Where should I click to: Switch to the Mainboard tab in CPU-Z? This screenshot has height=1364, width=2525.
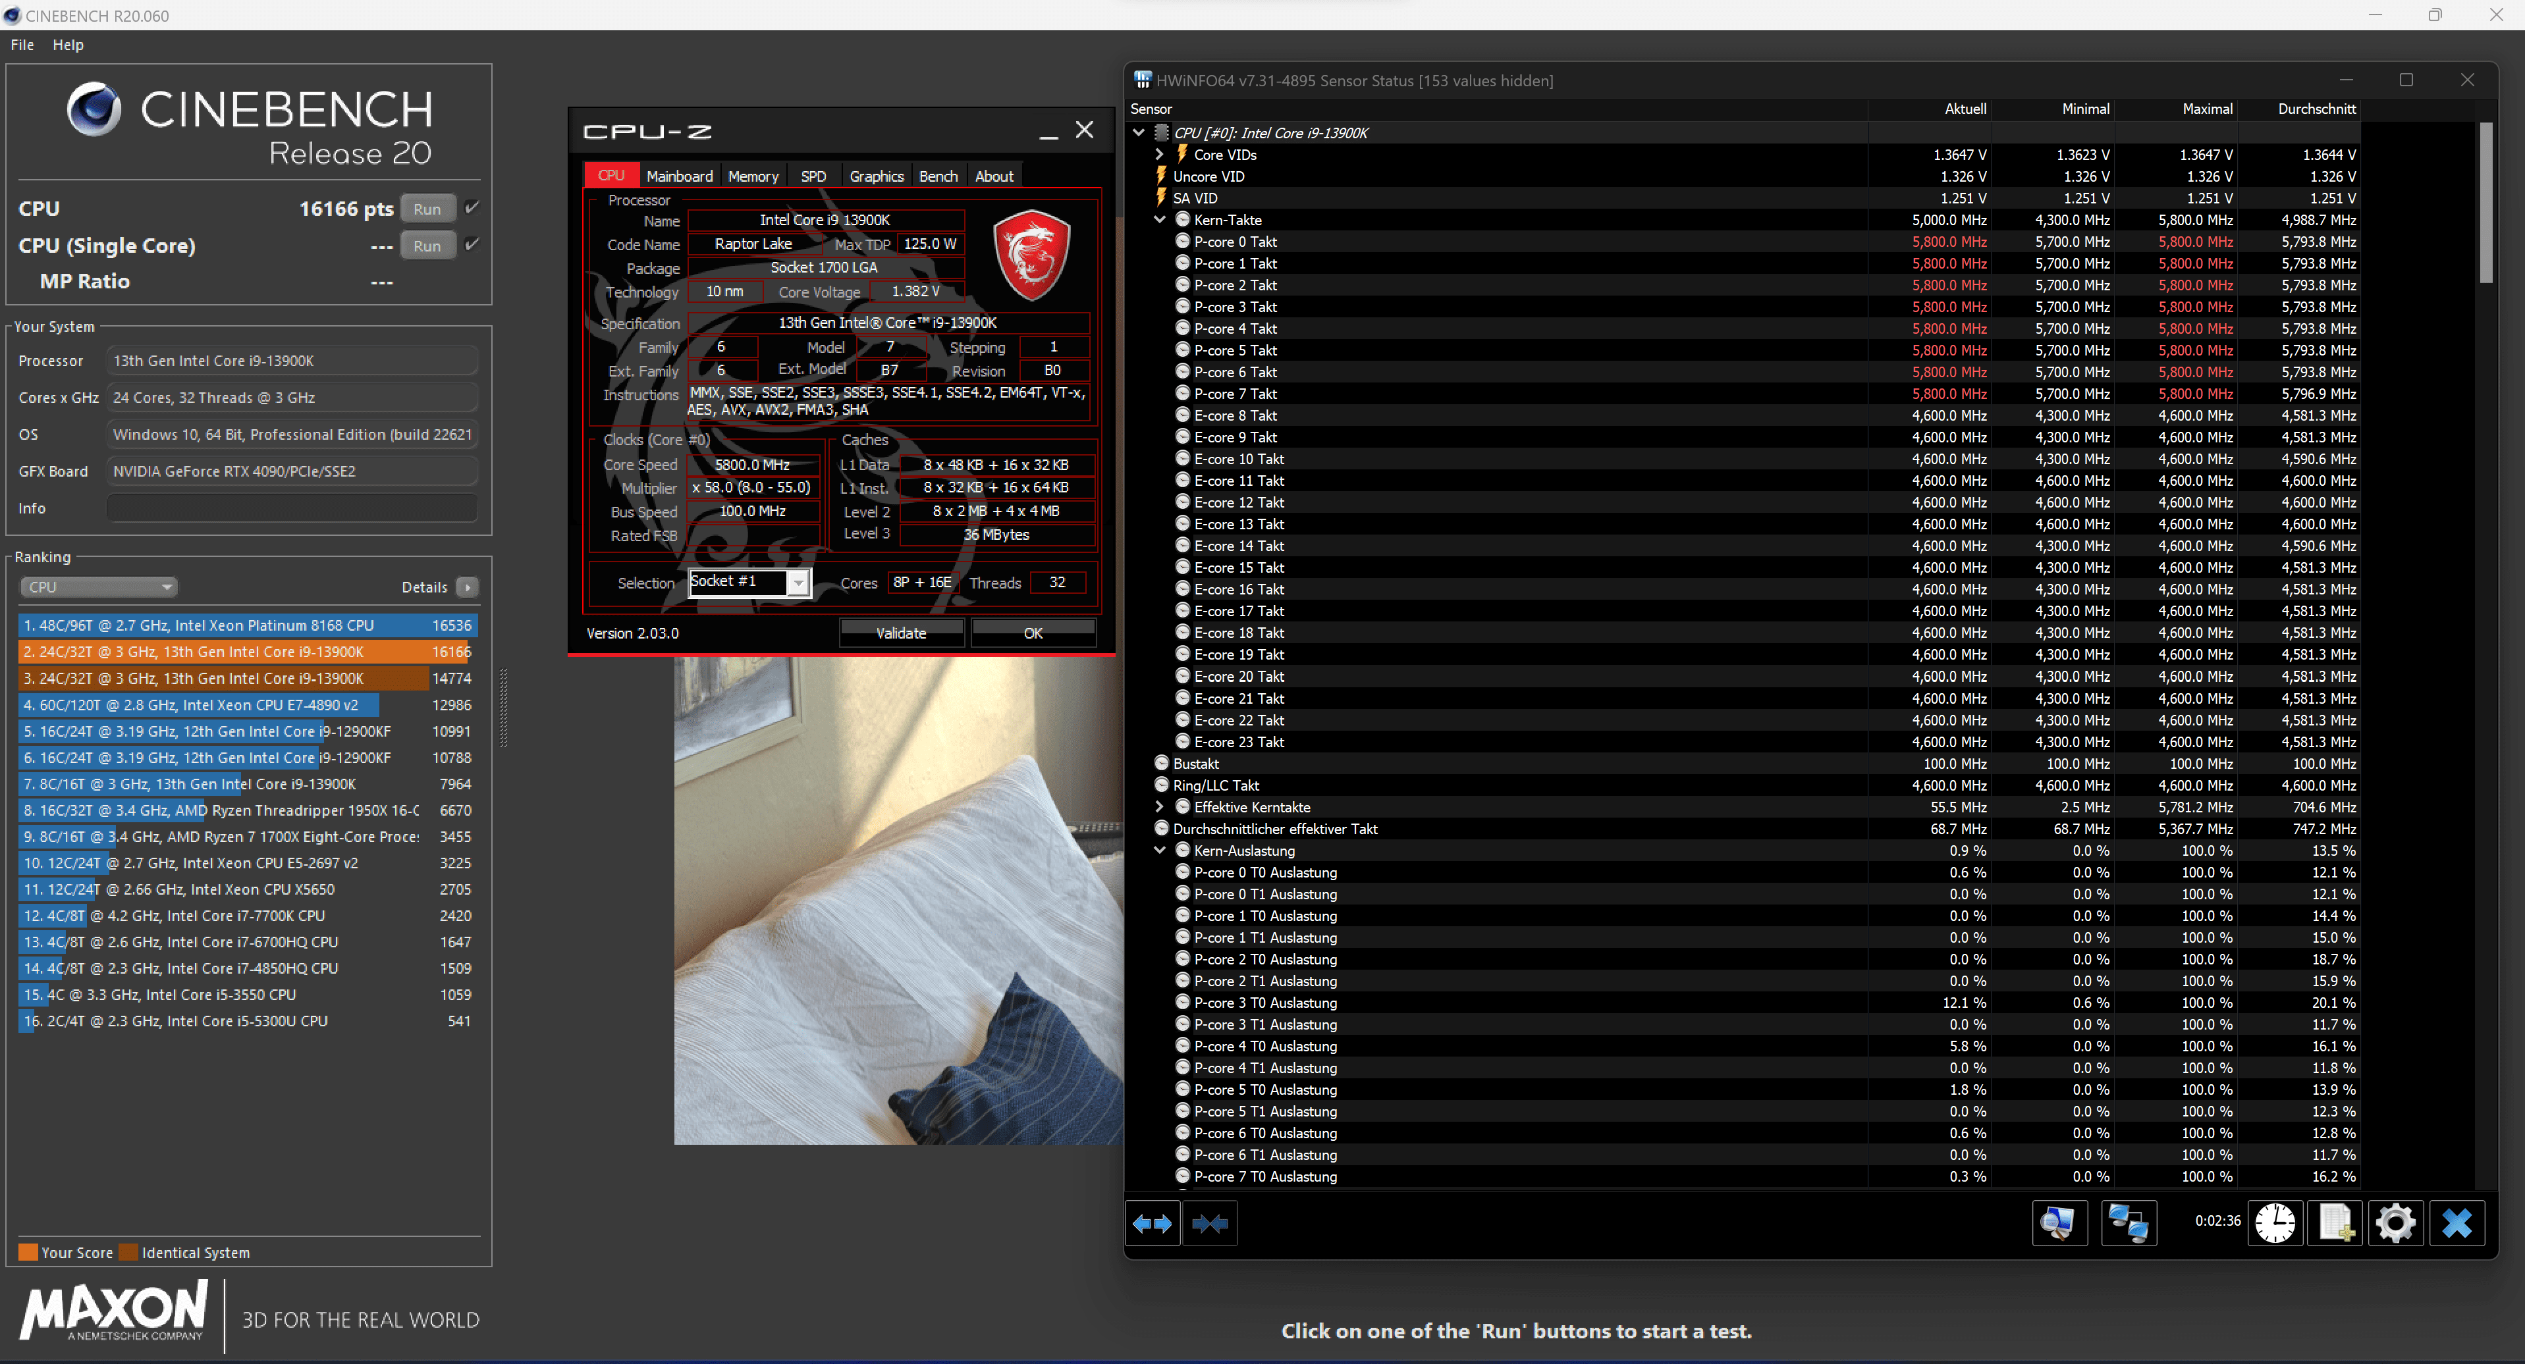pyautogui.click(x=679, y=175)
